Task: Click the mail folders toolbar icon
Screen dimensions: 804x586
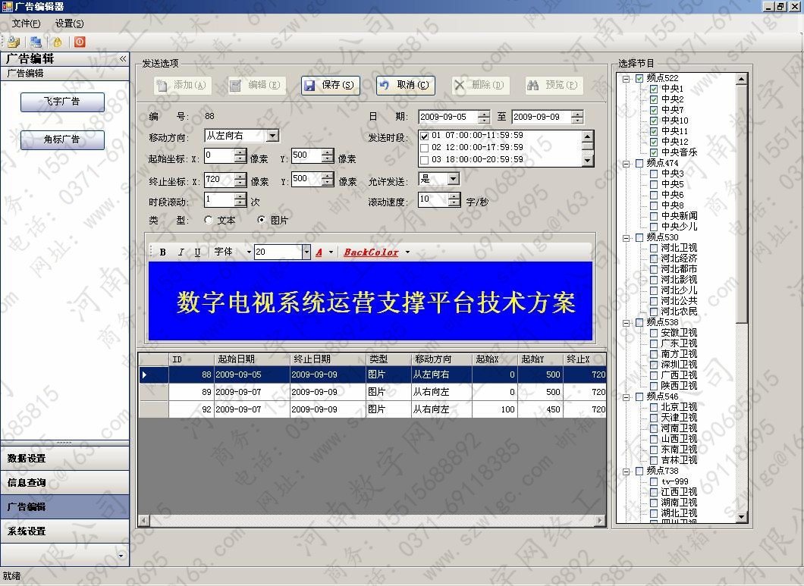Action: pyautogui.click(x=14, y=42)
